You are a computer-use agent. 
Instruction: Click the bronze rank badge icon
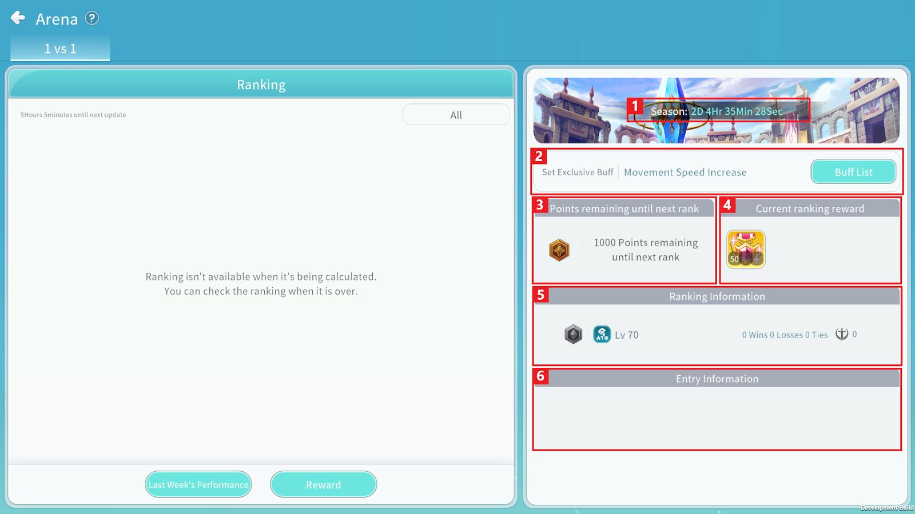559,250
